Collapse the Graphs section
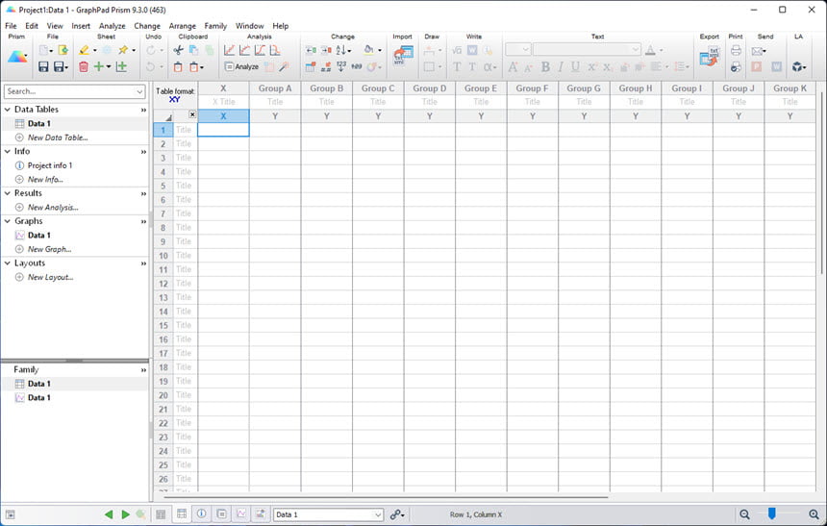Screen dimensions: 827x526 click(x=8, y=221)
